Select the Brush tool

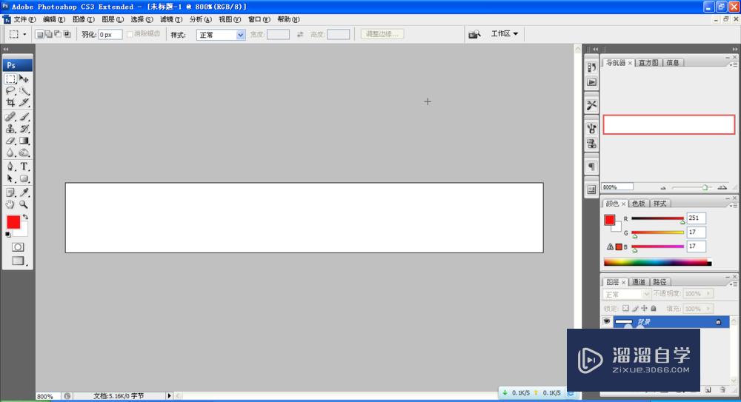pos(24,117)
